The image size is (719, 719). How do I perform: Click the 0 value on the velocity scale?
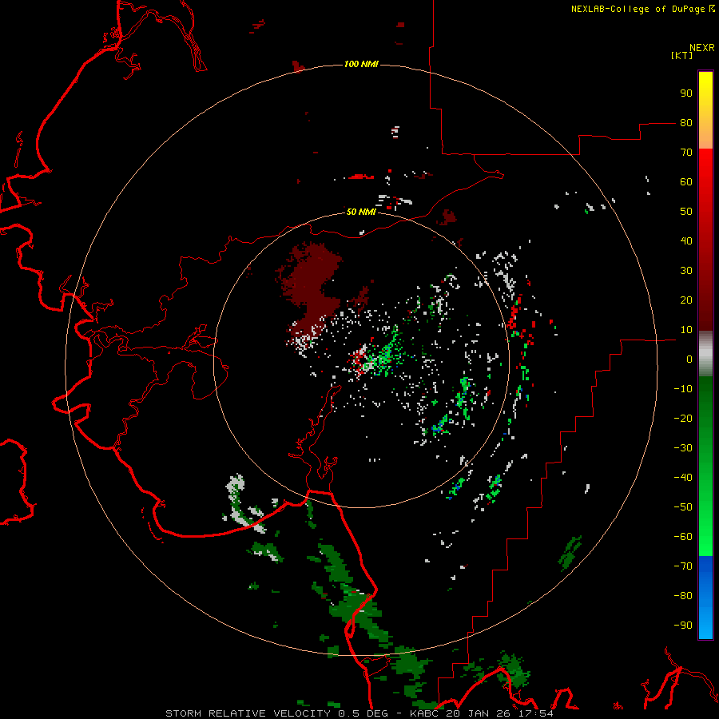689,359
